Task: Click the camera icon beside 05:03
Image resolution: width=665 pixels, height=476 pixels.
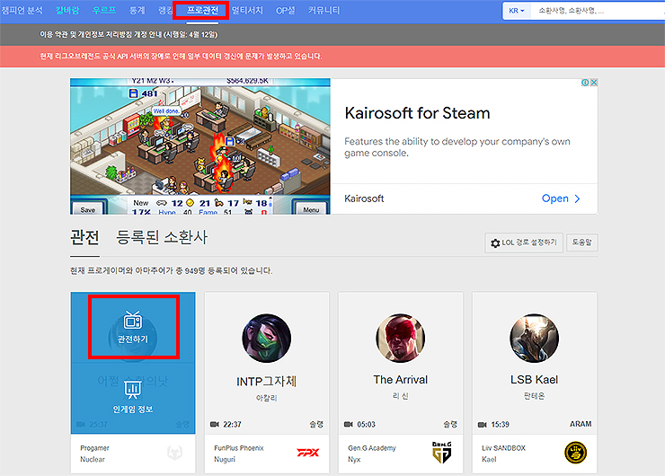Action: click(x=349, y=424)
